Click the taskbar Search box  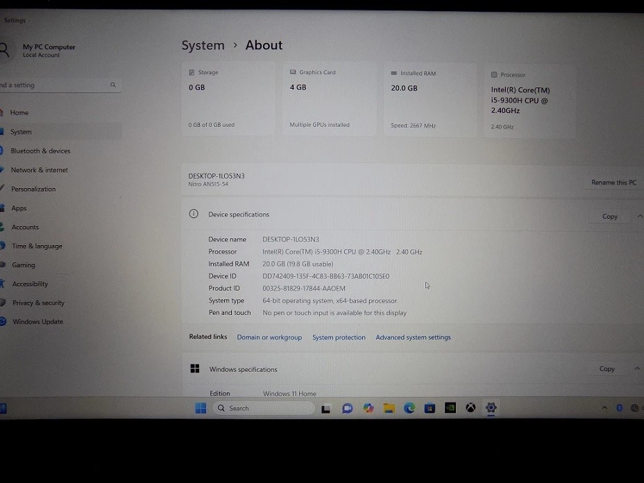pos(257,408)
